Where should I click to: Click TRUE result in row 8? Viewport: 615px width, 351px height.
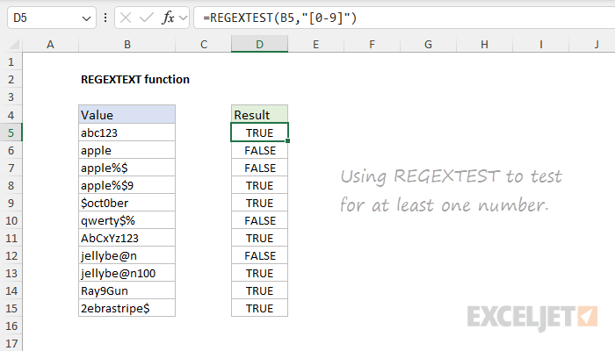point(260,185)
